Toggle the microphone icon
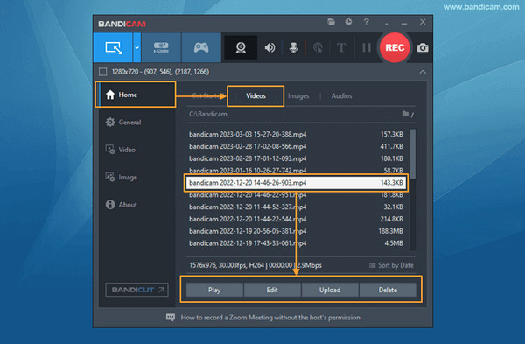Viewport: 525px width, 344px height. pos(294,47)
